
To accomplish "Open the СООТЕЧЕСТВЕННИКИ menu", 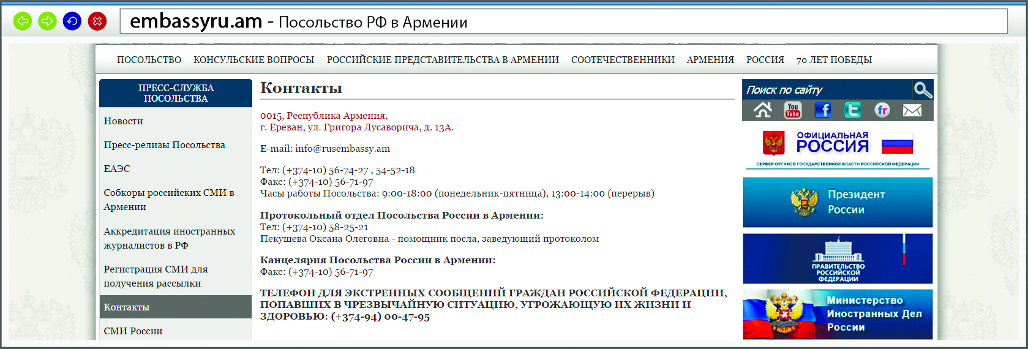I will click(623, 60).
